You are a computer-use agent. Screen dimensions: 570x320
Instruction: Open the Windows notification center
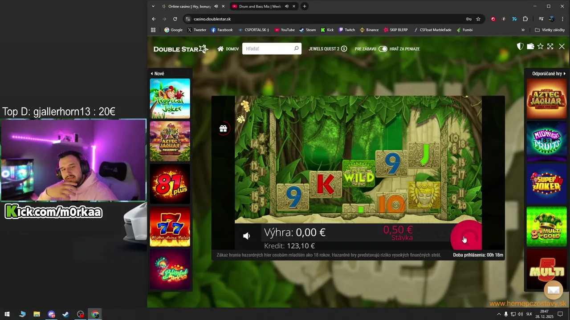[561, 314]
